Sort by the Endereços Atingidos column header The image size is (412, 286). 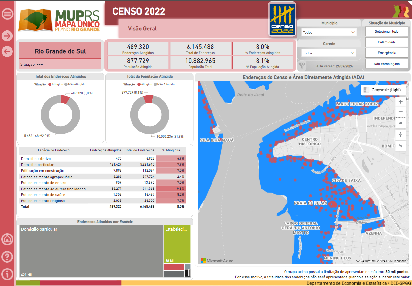tap(106, 150)
